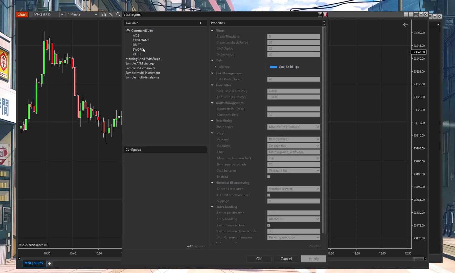
Task: Collapse the Risk Management section
Action: point(212,73)
